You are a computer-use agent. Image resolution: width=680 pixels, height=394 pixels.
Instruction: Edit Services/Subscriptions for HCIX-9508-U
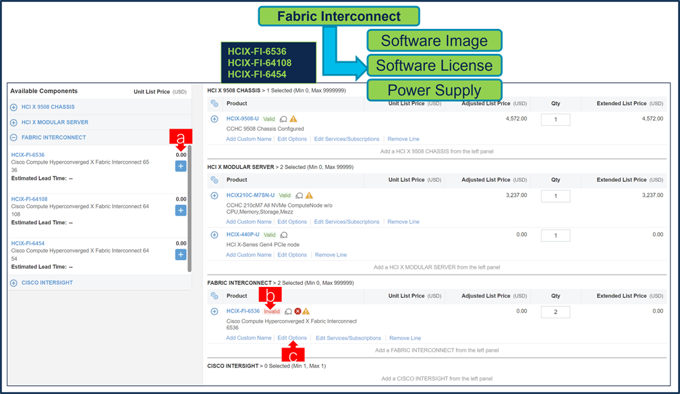[x=347, y=139]
